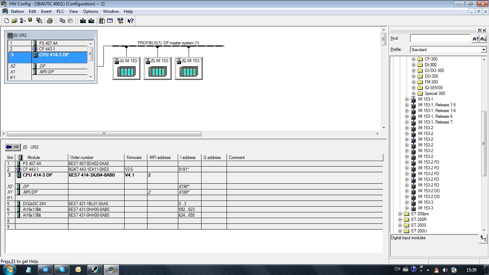Viewport: 489px width, 275px height.
Task: Click the Open ONLINE station toolbar icon
Action: (22, 21)
